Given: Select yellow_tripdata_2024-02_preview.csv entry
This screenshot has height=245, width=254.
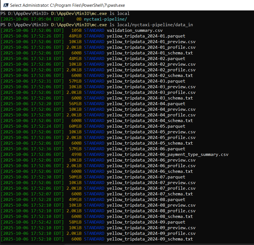Looking at the screenshot, I should click(151, 64).
